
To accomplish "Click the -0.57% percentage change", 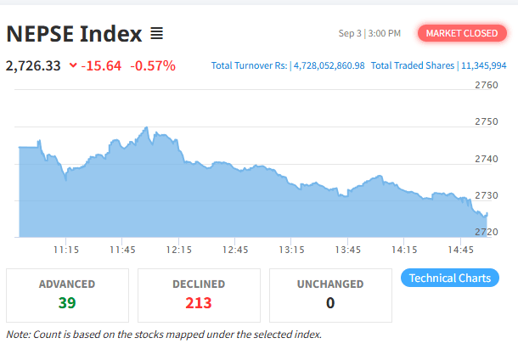I will 153,65.
